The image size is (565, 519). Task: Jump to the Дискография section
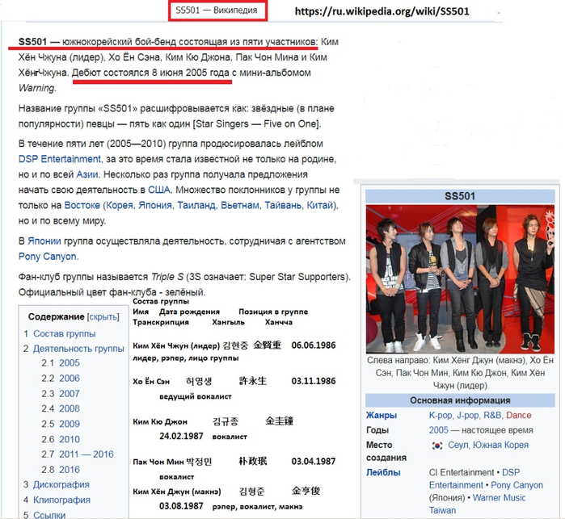click(61, 485)
